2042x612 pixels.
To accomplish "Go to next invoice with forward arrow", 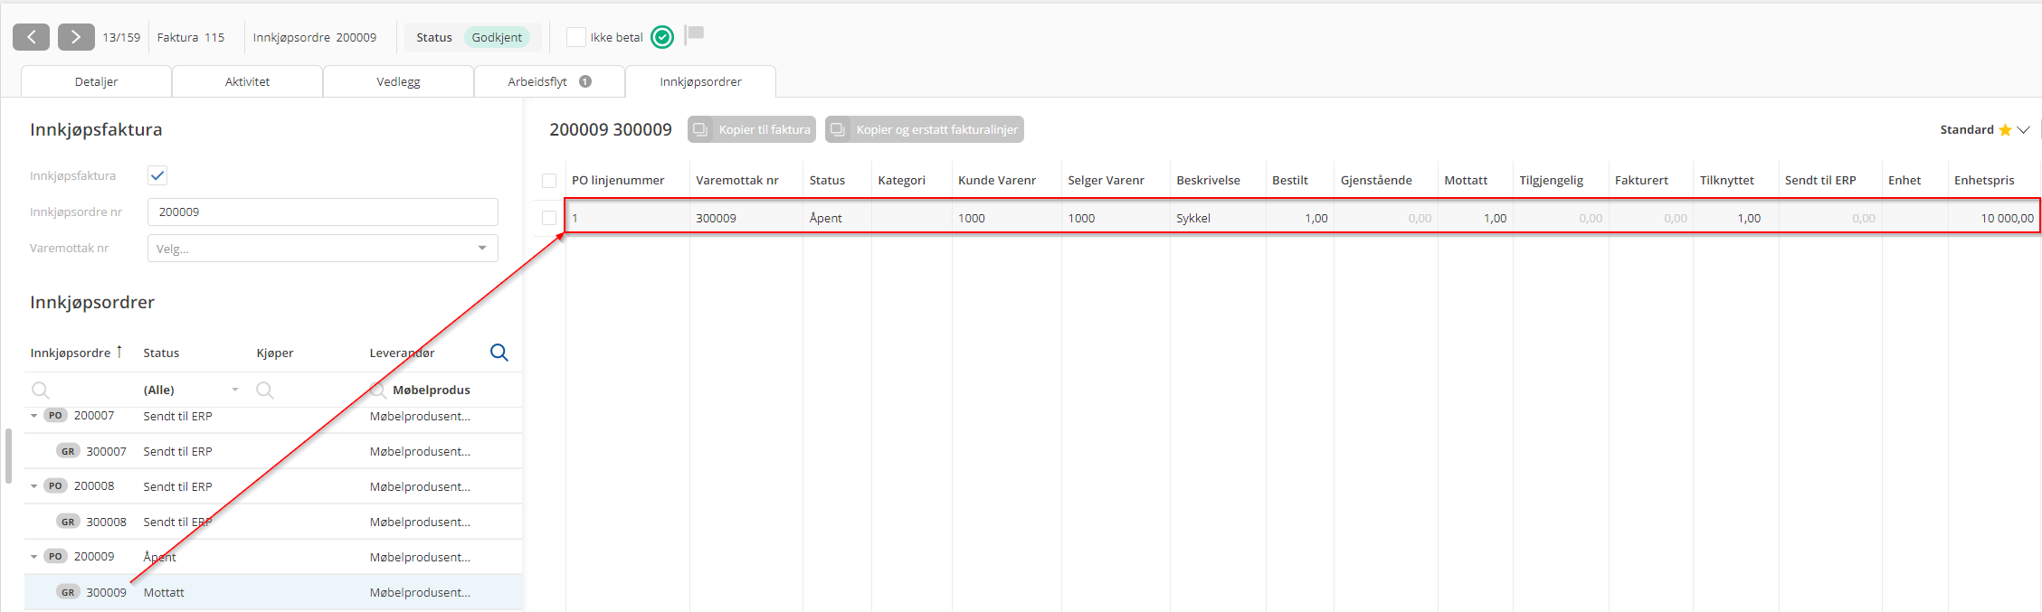I will pos(76,37).
